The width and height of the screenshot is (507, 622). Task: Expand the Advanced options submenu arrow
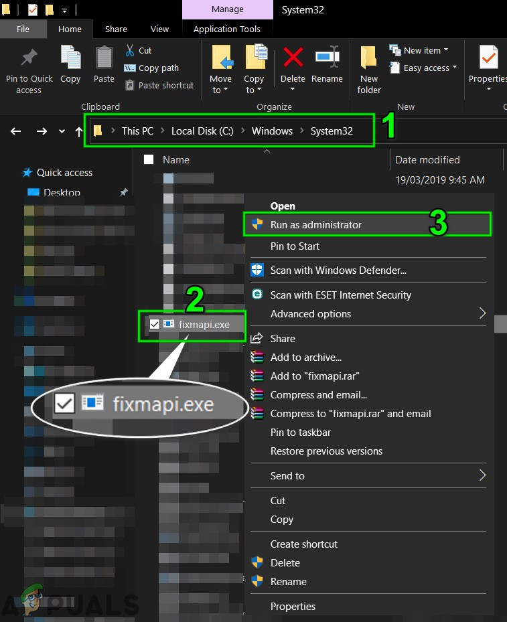[482, 313]
